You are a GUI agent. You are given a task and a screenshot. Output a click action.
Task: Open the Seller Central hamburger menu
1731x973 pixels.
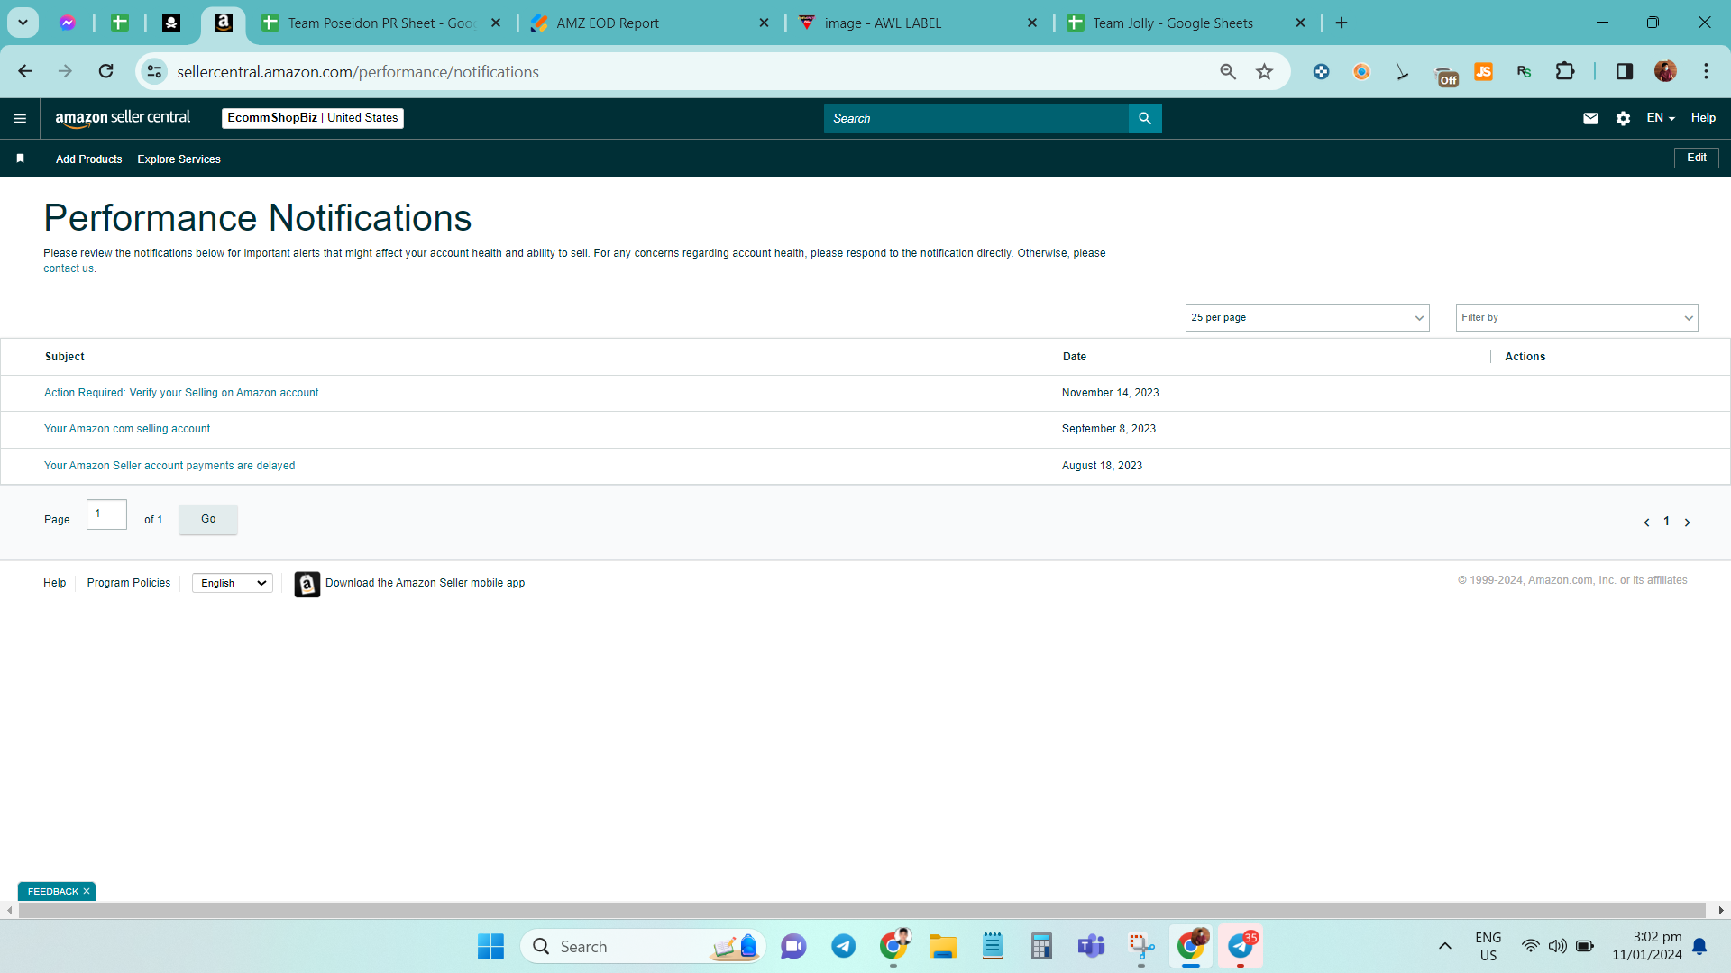pyautogui.click(x=20, y=118)
